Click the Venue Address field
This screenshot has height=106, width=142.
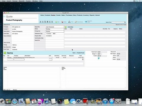pyautogui.click(x=23, y=38)
